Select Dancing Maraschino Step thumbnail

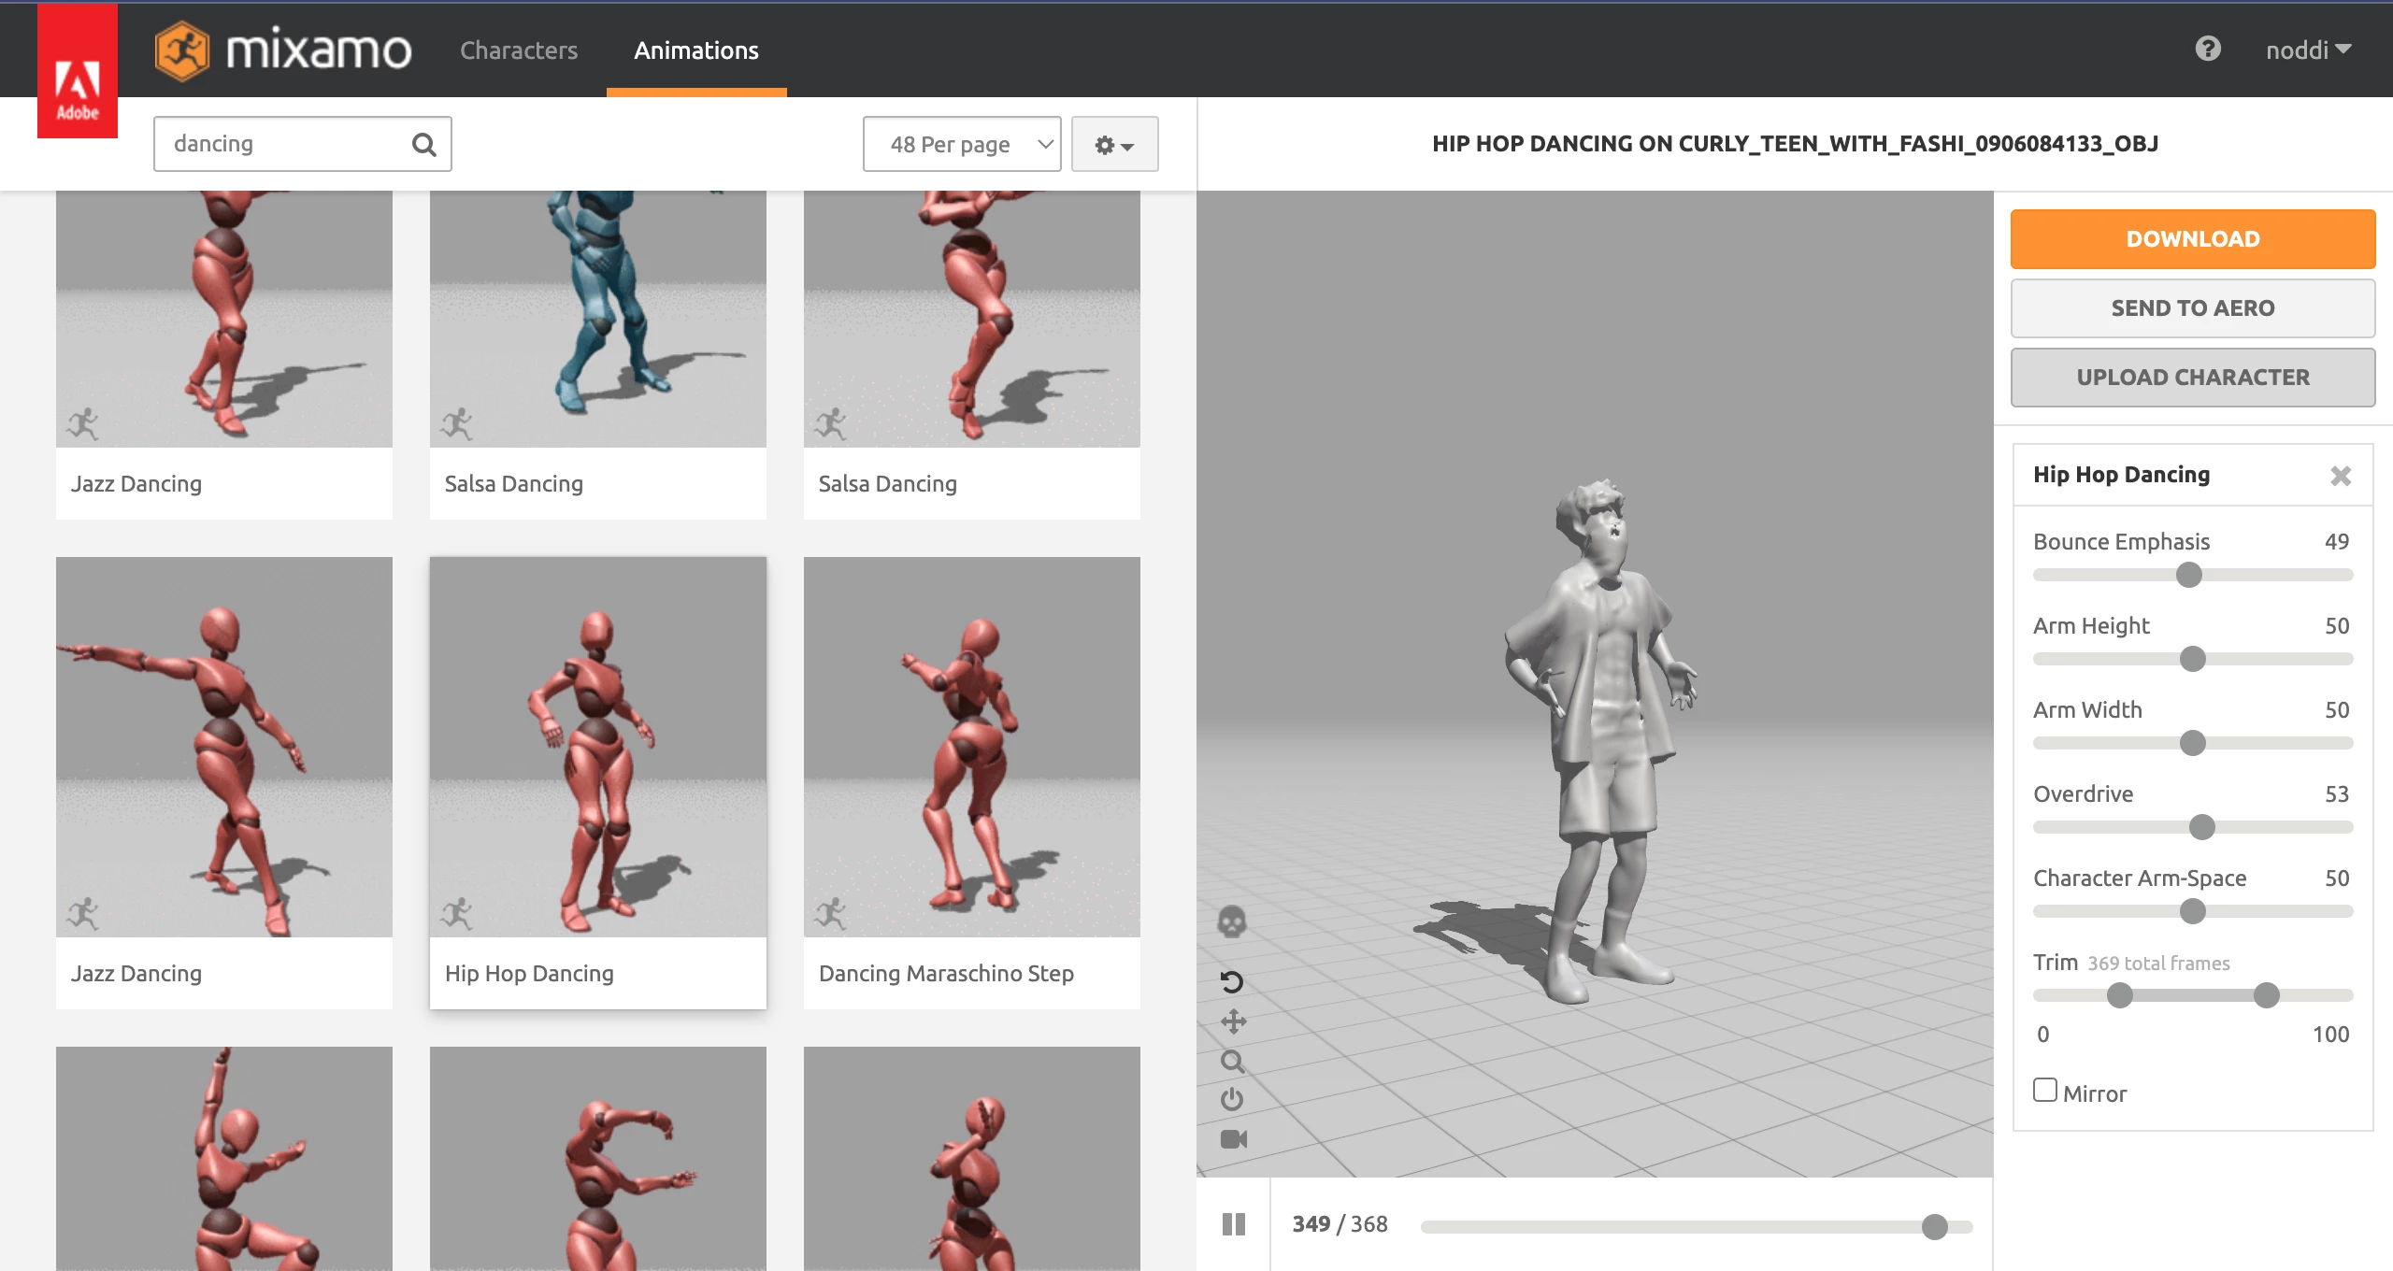[x=972, y=748]
